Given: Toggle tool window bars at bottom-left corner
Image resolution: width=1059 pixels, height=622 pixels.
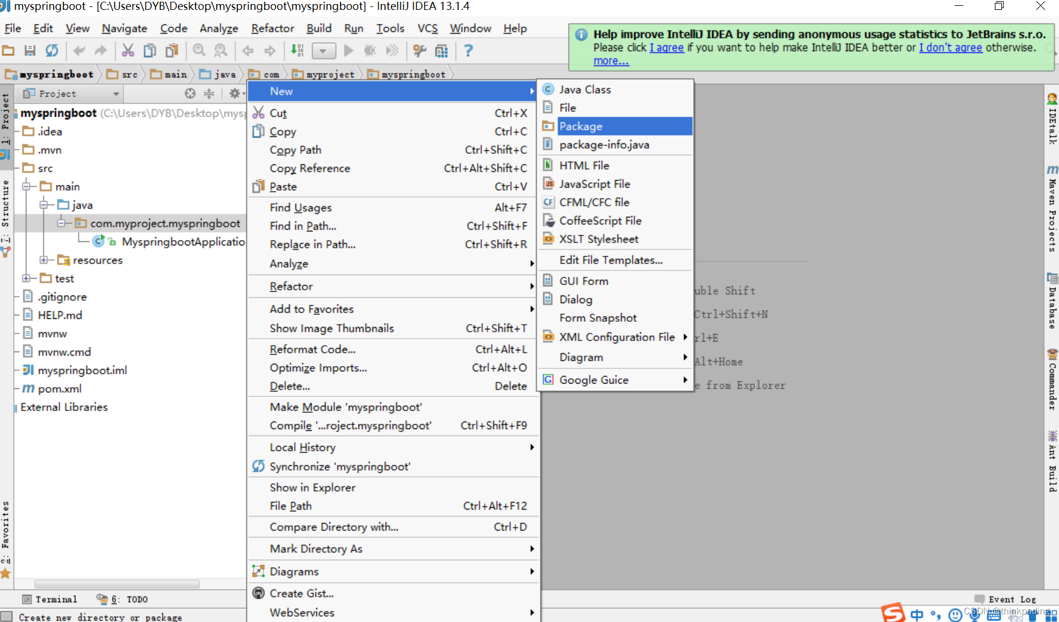Looking at the screenshot, I should coord(6,616).
